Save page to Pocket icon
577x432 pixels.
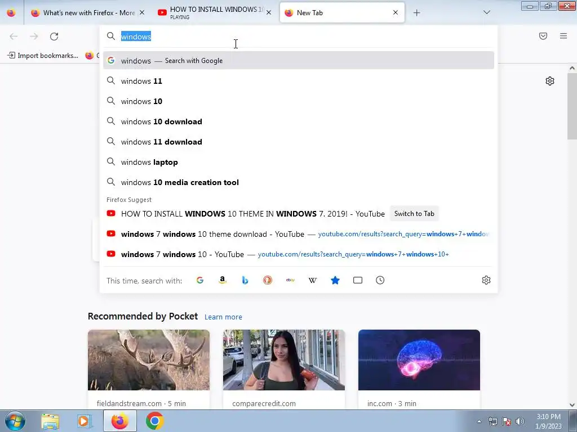point(543,36)
